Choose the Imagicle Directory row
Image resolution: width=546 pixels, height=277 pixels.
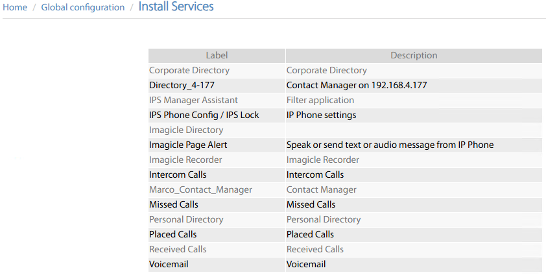tap(185, 130)
